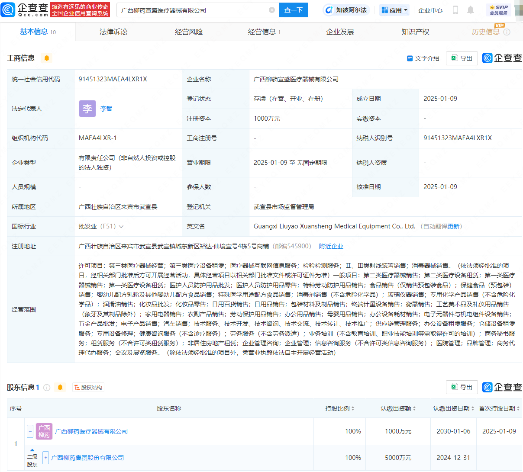Open the 经营信息 tab
The width and height of the screenshot is (523, 472).
coord(264,32)
